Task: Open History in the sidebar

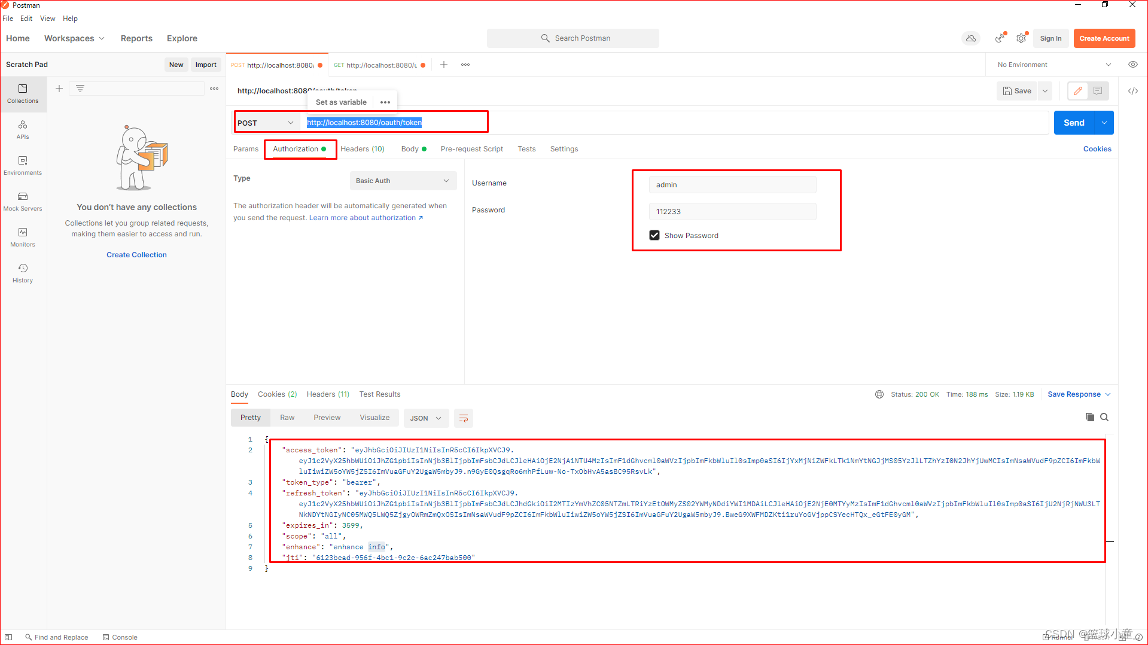Action: coord(23,273)
